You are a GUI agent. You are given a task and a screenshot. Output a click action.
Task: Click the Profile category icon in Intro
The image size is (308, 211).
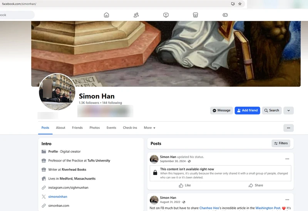44,152
